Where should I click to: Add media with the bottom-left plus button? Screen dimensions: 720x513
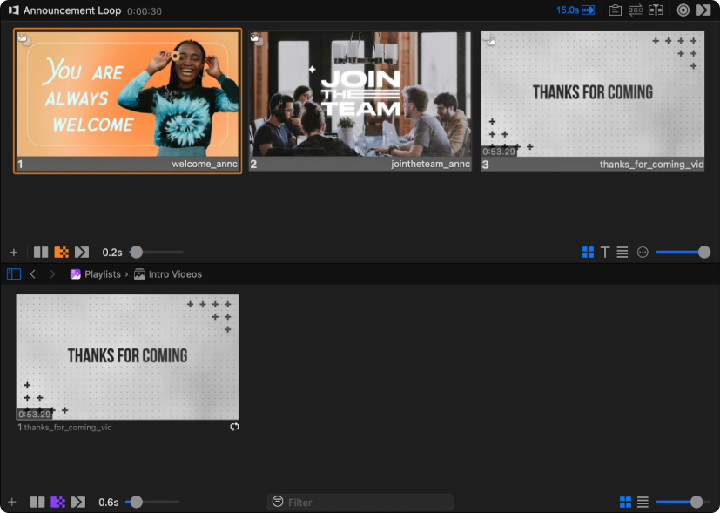point(12,503)
